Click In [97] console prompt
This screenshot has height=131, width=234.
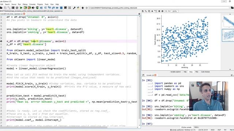pyautogui.click(x=147, y=124)
